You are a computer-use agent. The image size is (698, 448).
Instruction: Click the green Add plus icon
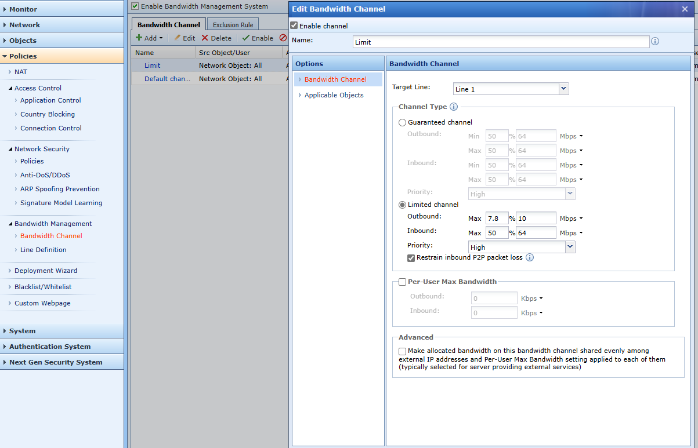(139, 38)
